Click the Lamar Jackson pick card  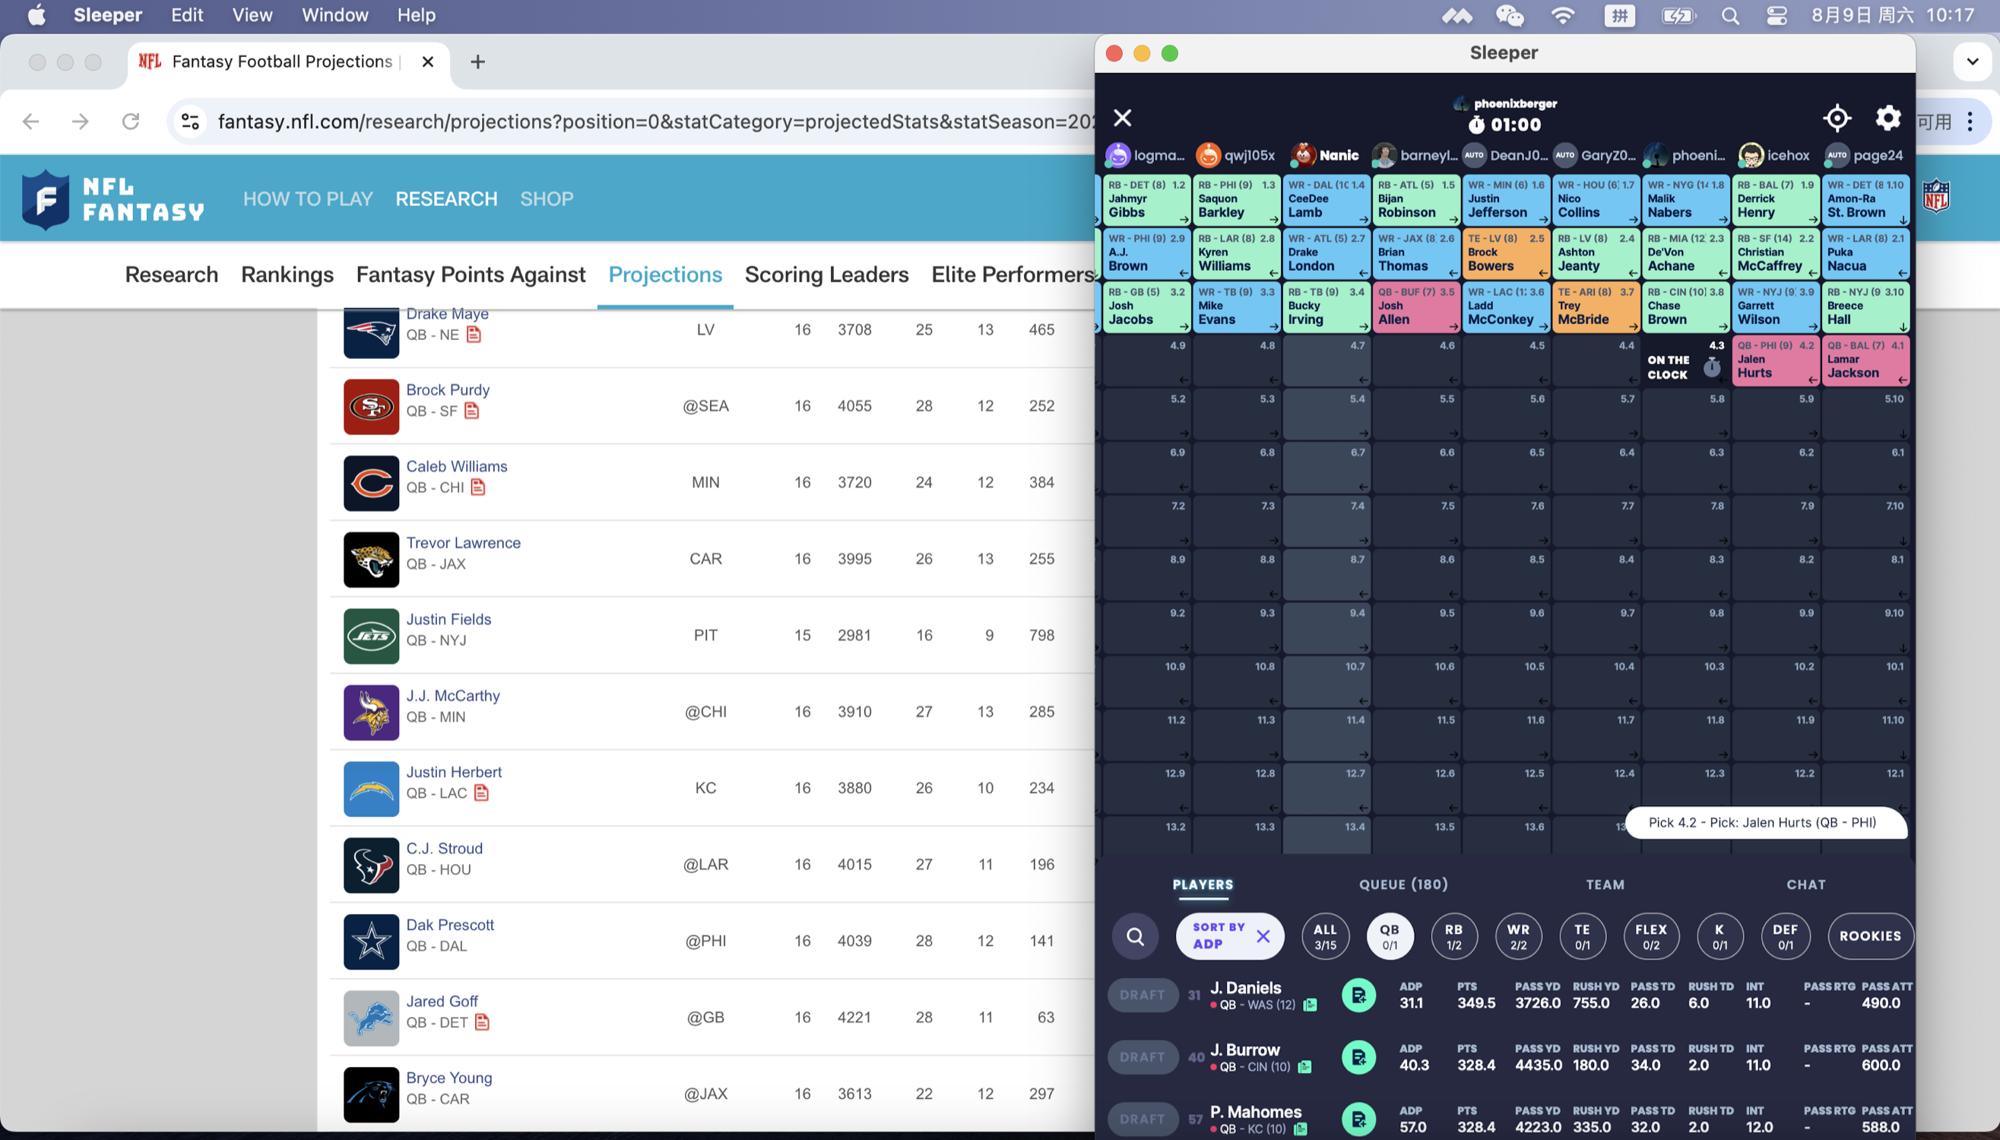1865,360
